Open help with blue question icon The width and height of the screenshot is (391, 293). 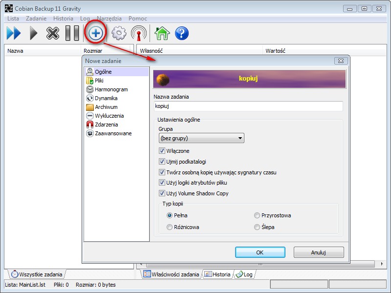tap(182, 33)
